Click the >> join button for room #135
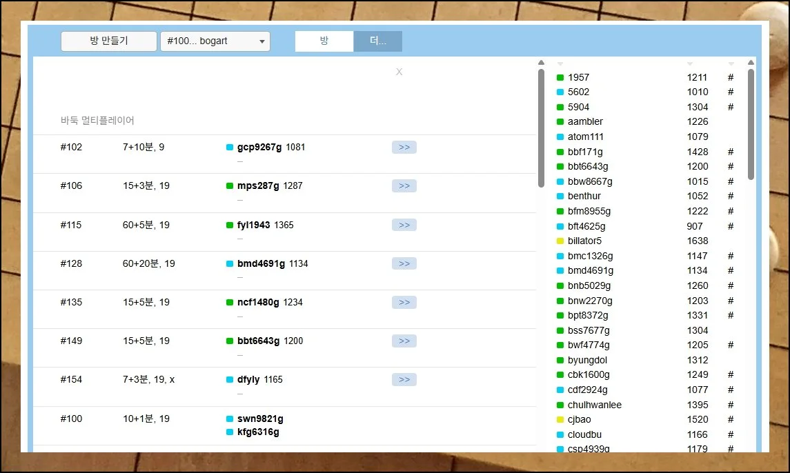The height and width of the screenshot is (473, 790). pos(404,303)
